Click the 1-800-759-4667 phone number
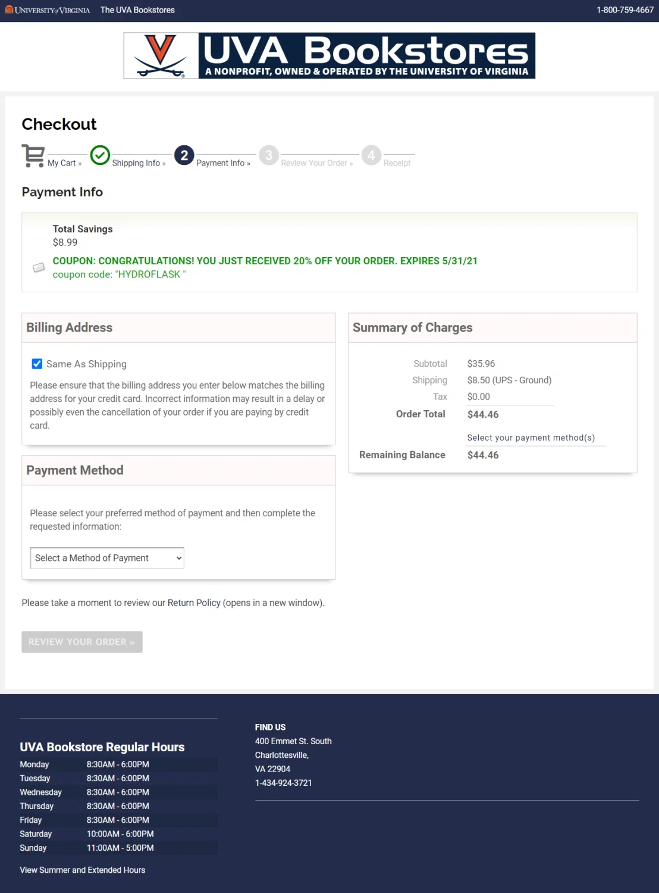659x893 pixels. tap(625, 10)
